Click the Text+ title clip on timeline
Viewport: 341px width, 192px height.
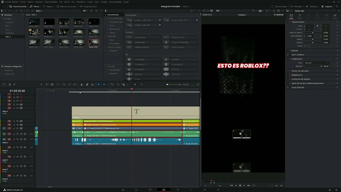pos(136,113)
